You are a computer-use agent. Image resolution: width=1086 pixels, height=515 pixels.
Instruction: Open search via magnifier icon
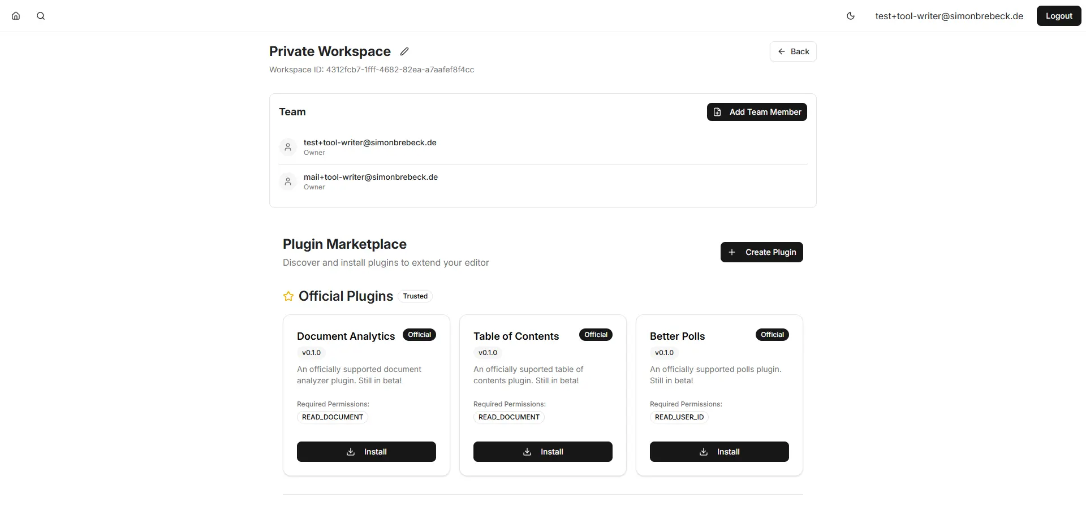coord(41,16)
